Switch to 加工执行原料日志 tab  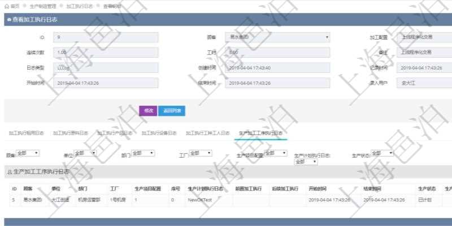pyautogui.click(x=71, y=133)
